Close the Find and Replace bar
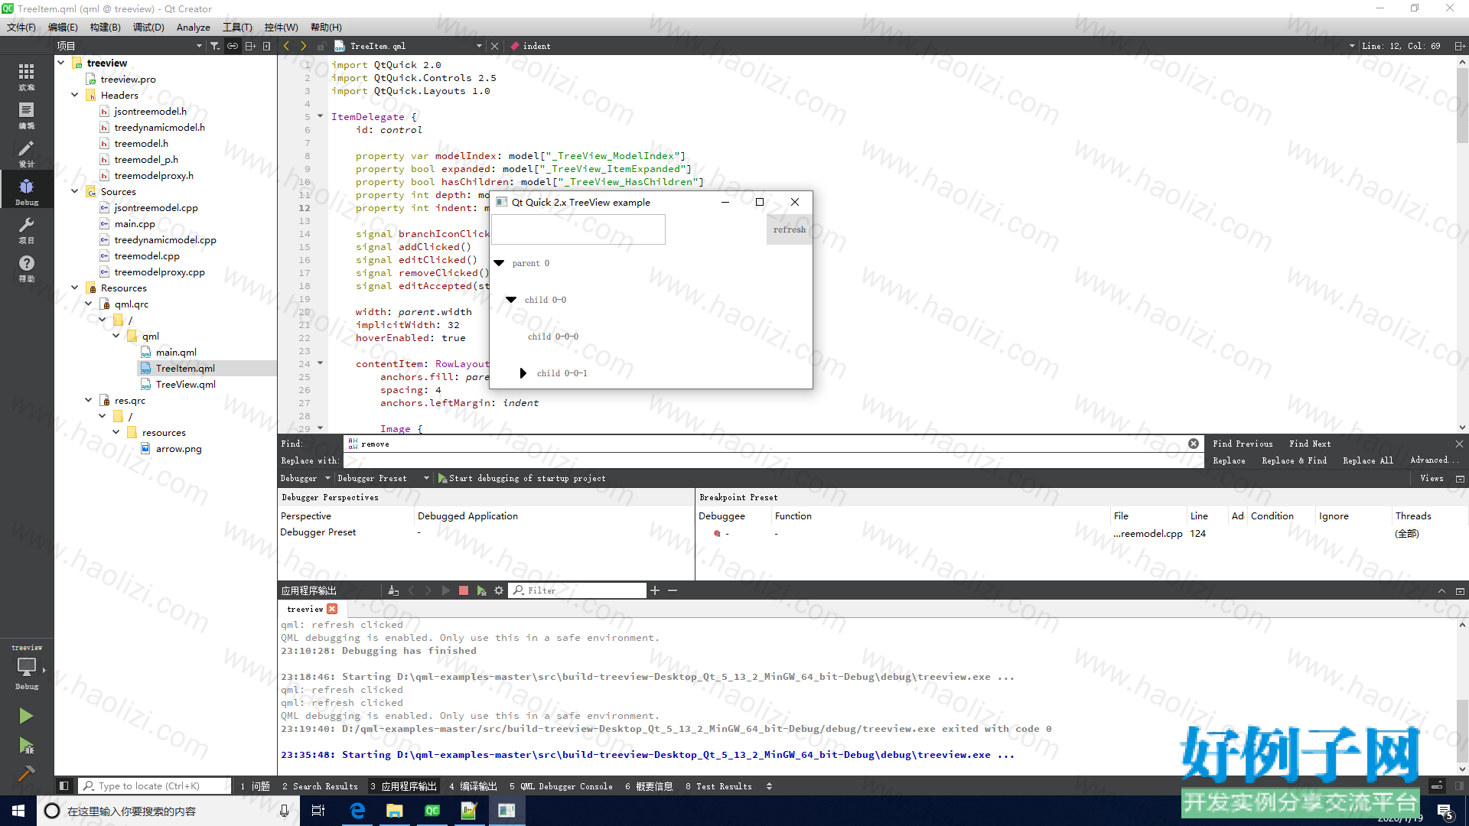 point(1459,444)
